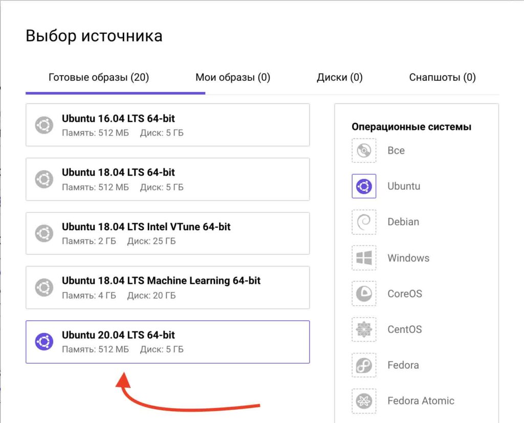Click the CentOS filter icon

click(364, 329)
